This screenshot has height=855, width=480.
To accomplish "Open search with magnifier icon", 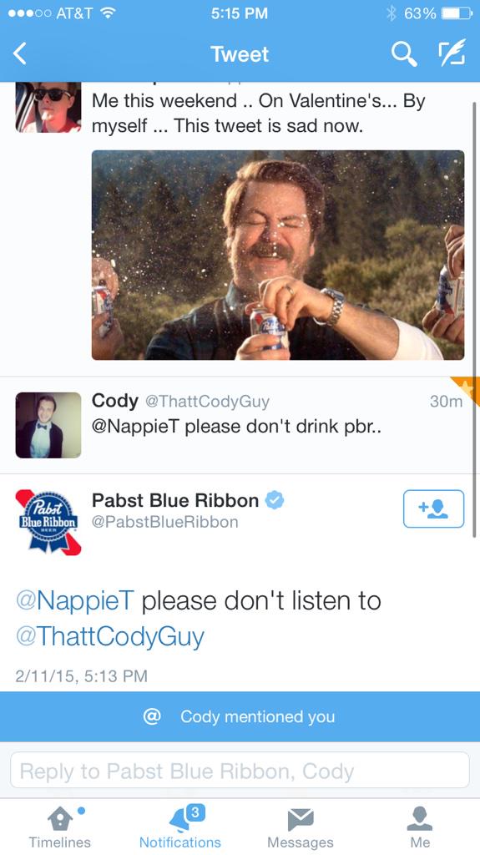I will pyautogui.click(x=404, y=54).
